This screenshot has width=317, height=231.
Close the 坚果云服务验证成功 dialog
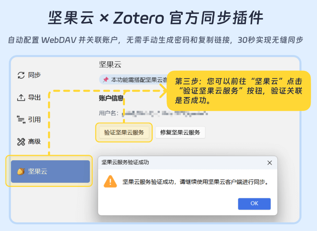[269, 163]
